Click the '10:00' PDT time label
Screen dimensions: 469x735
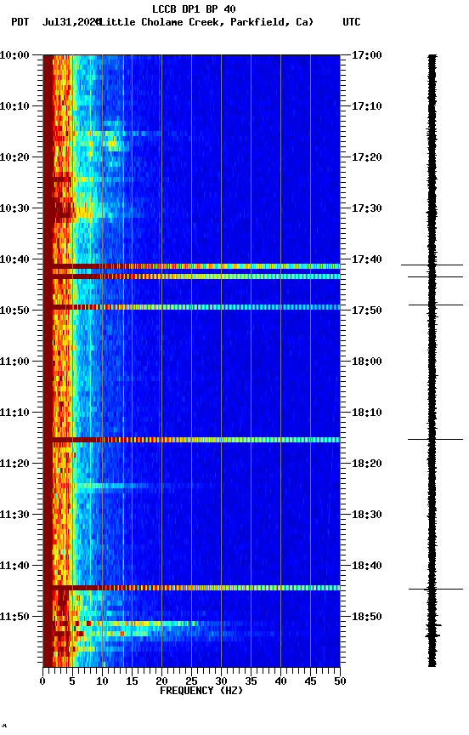click(x=14, y=55)
